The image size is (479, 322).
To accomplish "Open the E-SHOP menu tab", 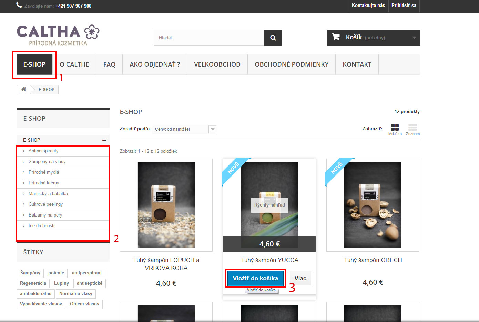I will click(x=34, y=64).
